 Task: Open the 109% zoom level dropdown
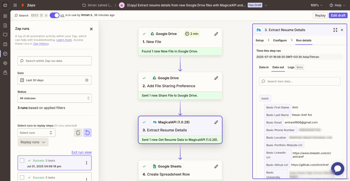(x=317, y=5)
